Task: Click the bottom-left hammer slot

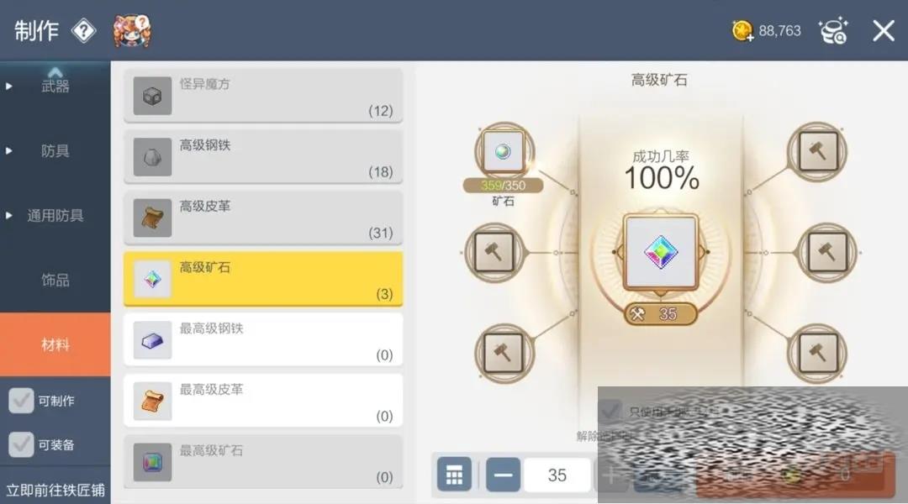Action: pyautogui.click(x=504, y=353)
